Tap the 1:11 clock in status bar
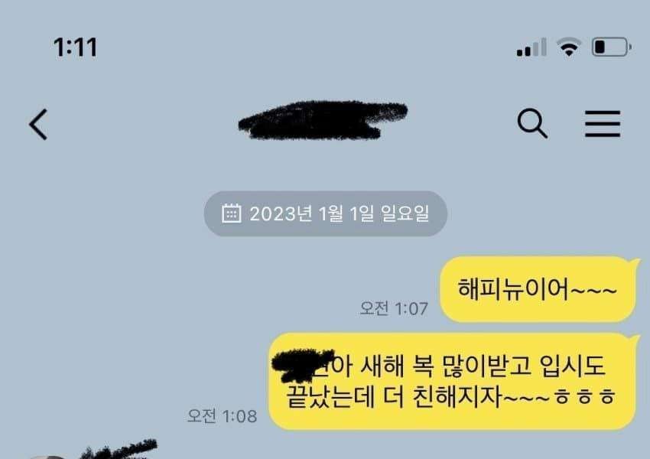Screen dimensions: 650x459 point(76,47)
